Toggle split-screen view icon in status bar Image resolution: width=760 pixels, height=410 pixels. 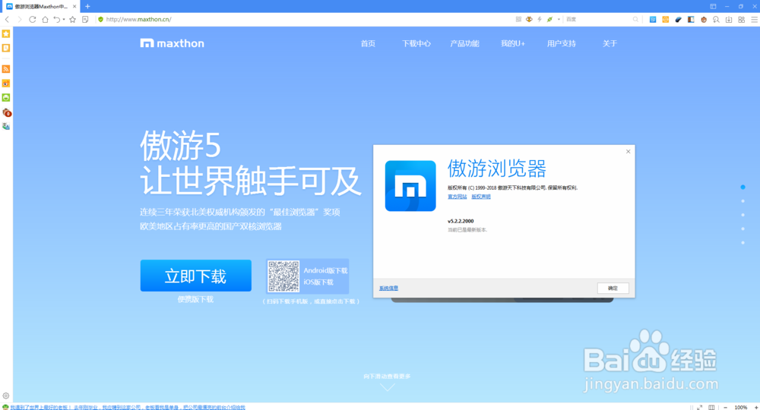click(711, 408)
